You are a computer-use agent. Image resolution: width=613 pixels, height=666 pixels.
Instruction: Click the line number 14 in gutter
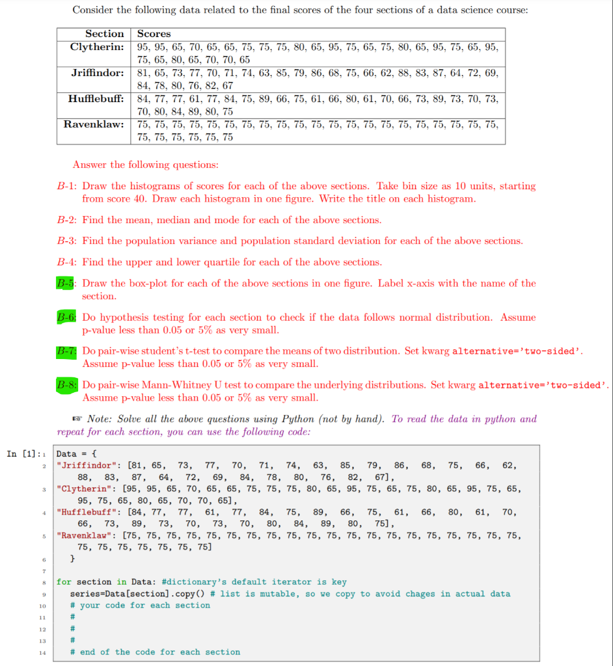(x=42, y=653)
